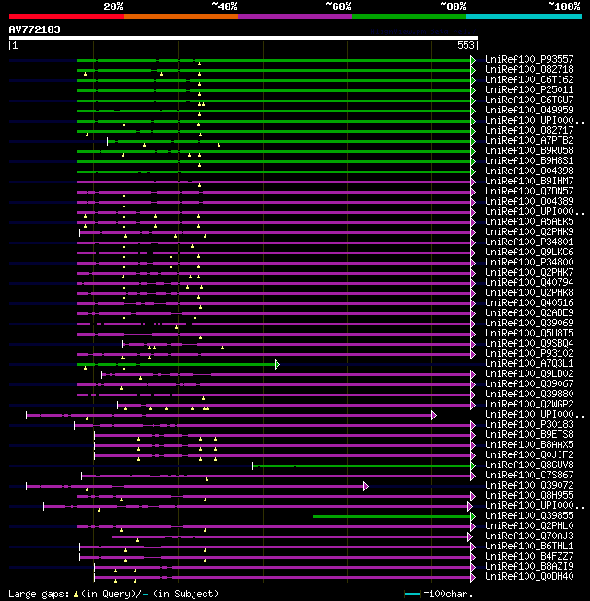
Task: Select the AV772103 query name
Action: click(34, 29)
